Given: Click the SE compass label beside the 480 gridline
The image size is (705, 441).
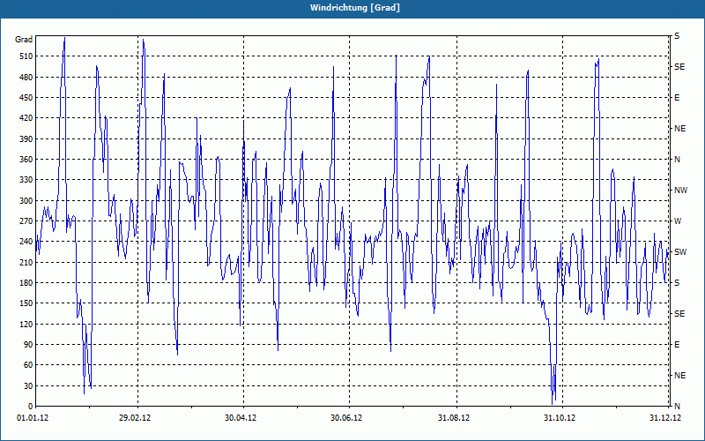Looking at the screenshot, I should click(679, 67).
